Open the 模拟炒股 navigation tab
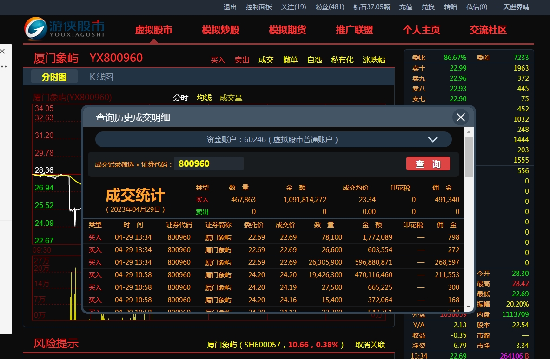The width and height of the screenshot is (550, 359). pos(221,30)
